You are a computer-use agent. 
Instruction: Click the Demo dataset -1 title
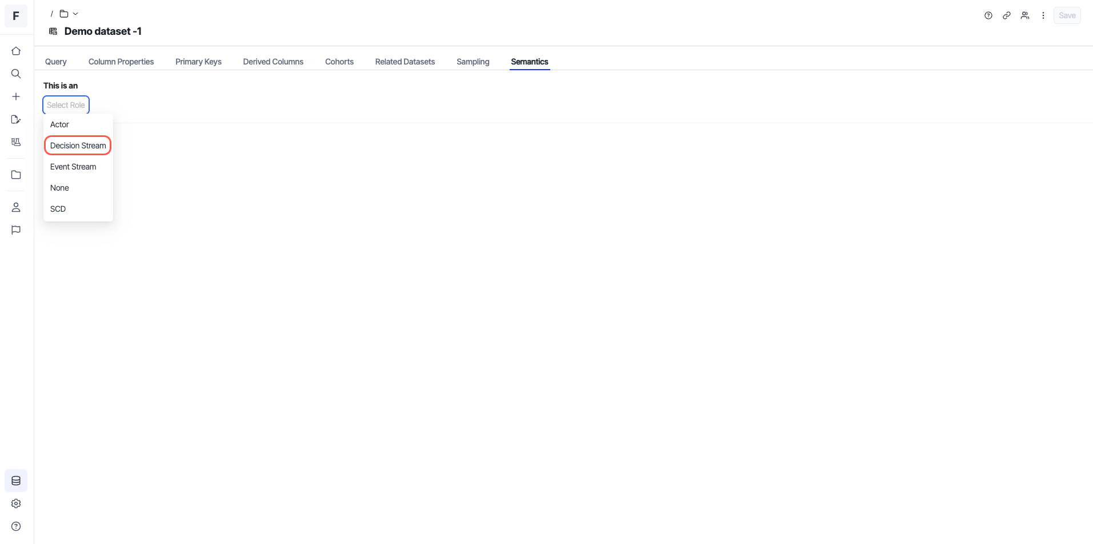click(103, 31)
